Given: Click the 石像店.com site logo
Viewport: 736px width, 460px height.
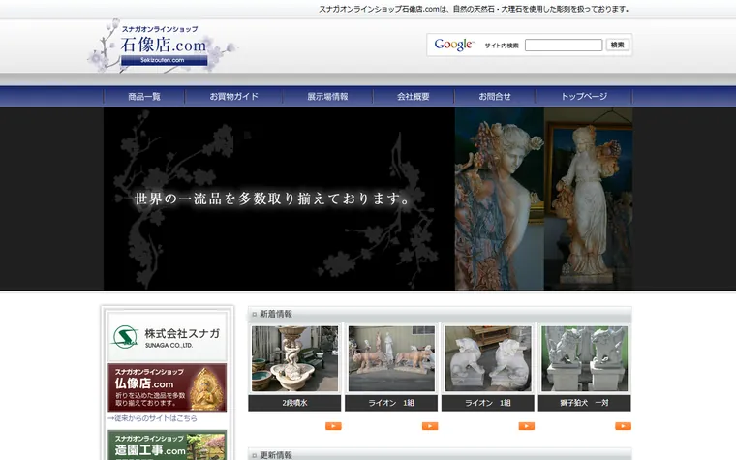Looking at the screenshot, I should click(x=164, y=46).
